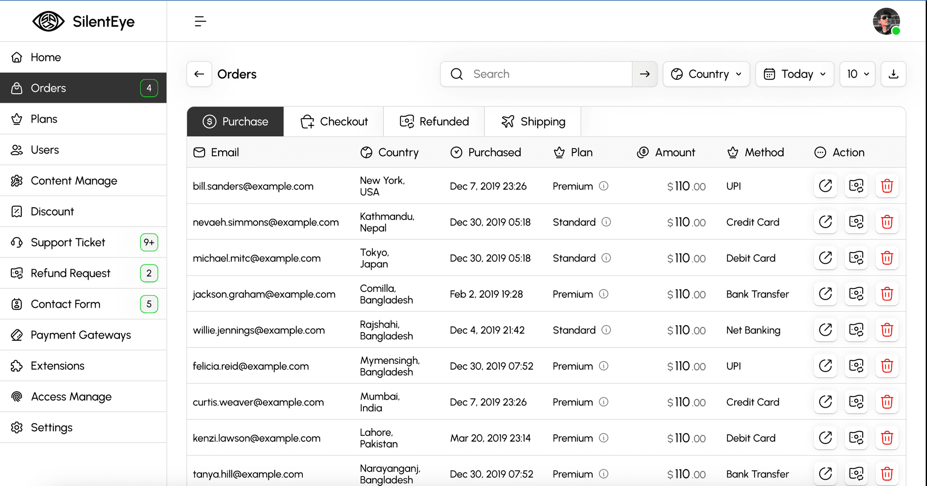Open the Country filter dropdown
Screen dimensions: 927x486
pyautogui.click(x=707, y=74)
